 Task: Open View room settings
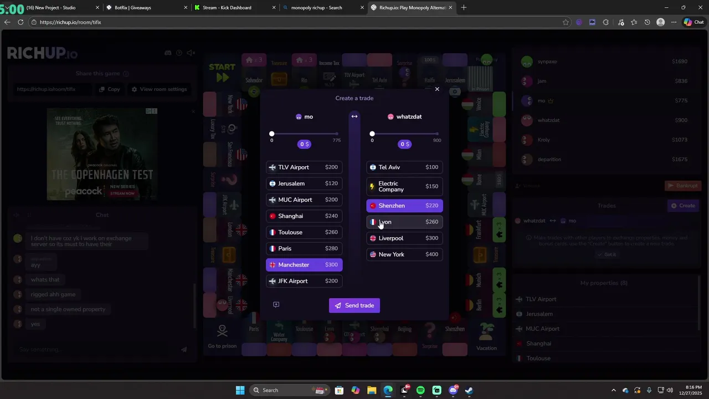(159, 89)
